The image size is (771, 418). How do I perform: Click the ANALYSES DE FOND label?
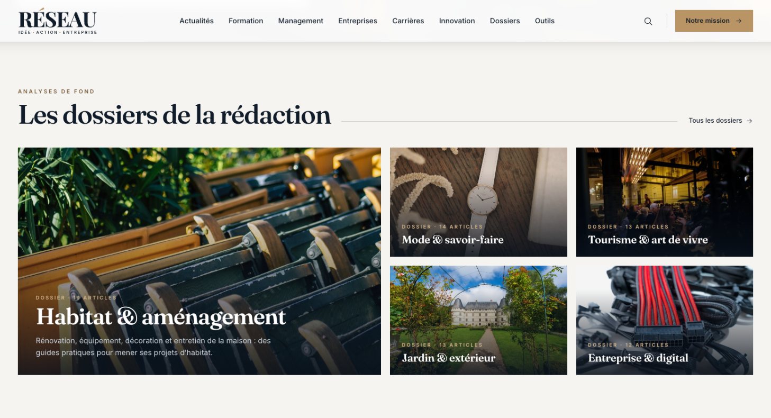click(x=56, y=92)
